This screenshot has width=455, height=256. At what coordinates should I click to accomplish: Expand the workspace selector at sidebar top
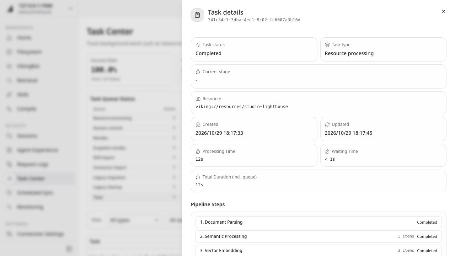point(40,9)
